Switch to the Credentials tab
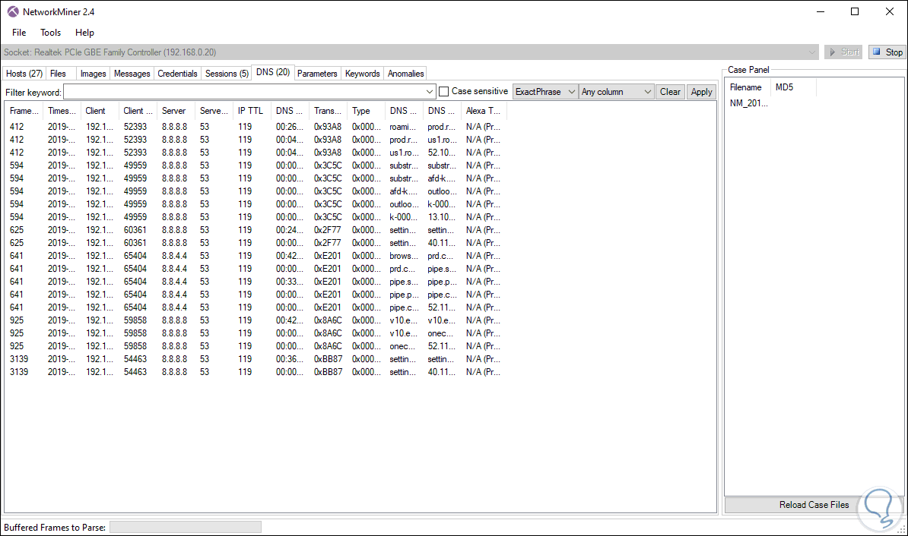The image size is (908, 536). tap(177, 74)
